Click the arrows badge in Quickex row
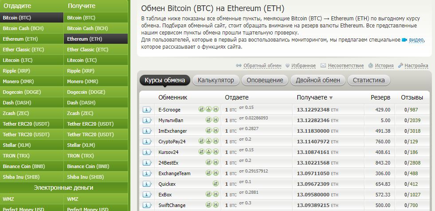435x211 pixels. coord(216,184)
